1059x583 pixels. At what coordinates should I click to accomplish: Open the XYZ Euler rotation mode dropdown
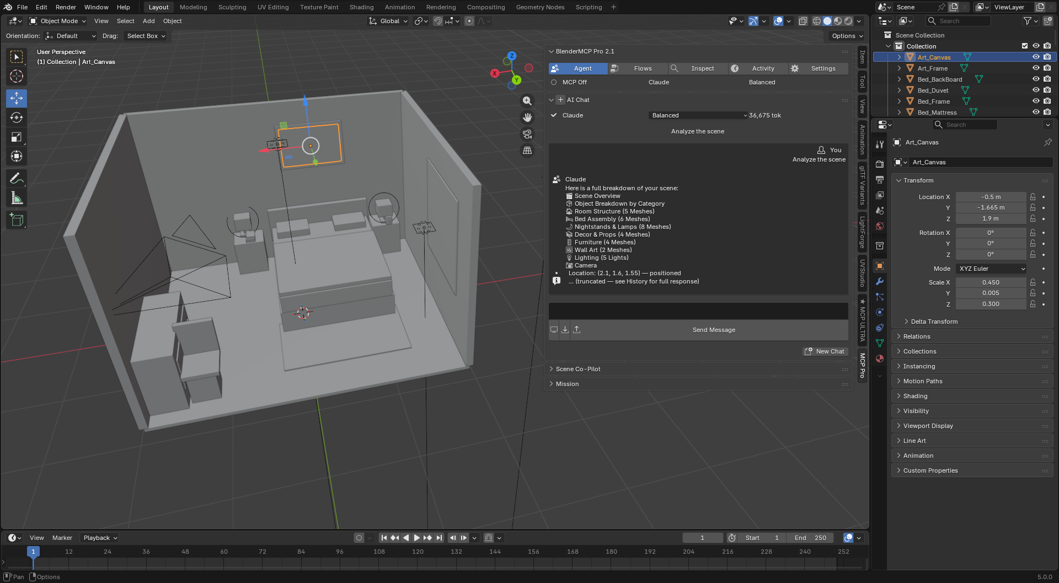pos(992,269)
